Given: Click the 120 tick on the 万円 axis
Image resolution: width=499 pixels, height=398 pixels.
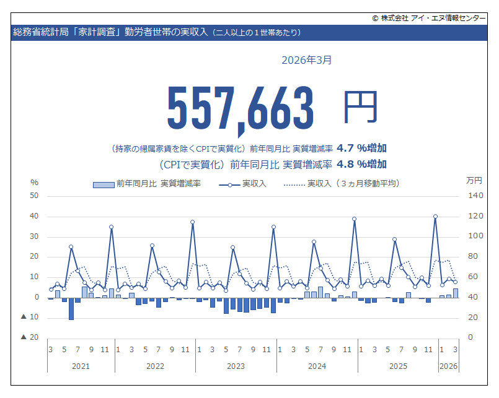Looking at the screenshot, I should 475,216.
